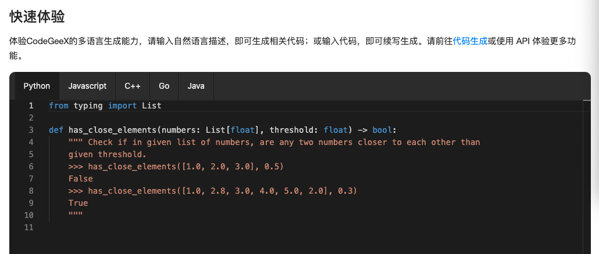The image size is (599, 254).
Task: Click the has_close_elements function definition line
Action: coord(223,130)
